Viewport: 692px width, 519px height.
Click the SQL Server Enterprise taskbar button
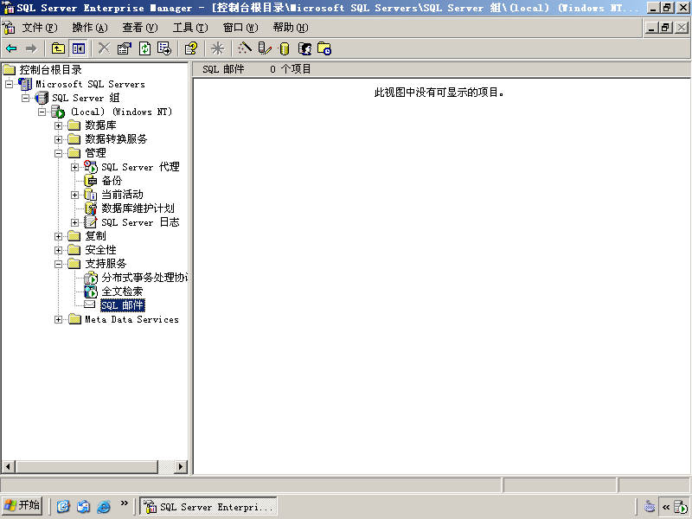pyautogui.click(x=208, y=506)
